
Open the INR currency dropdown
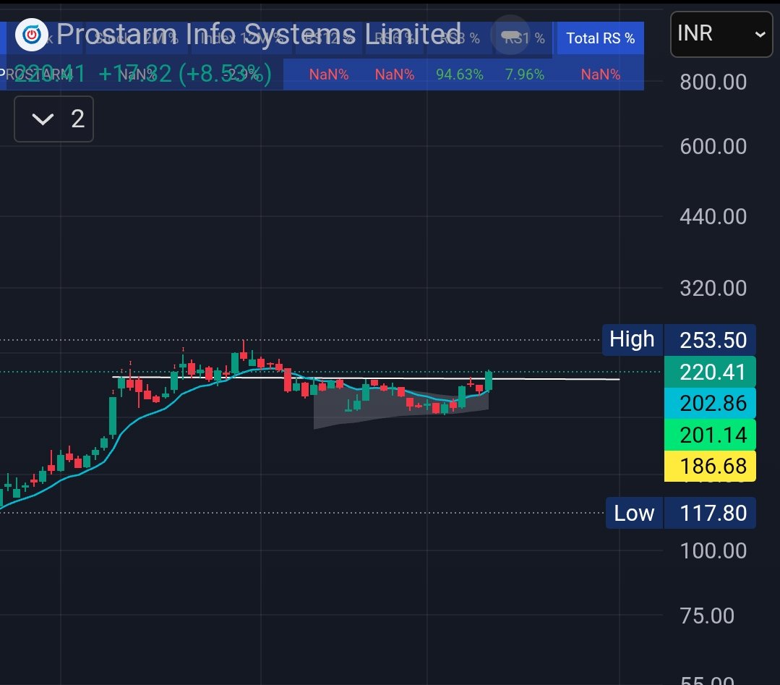coord(720,34)
